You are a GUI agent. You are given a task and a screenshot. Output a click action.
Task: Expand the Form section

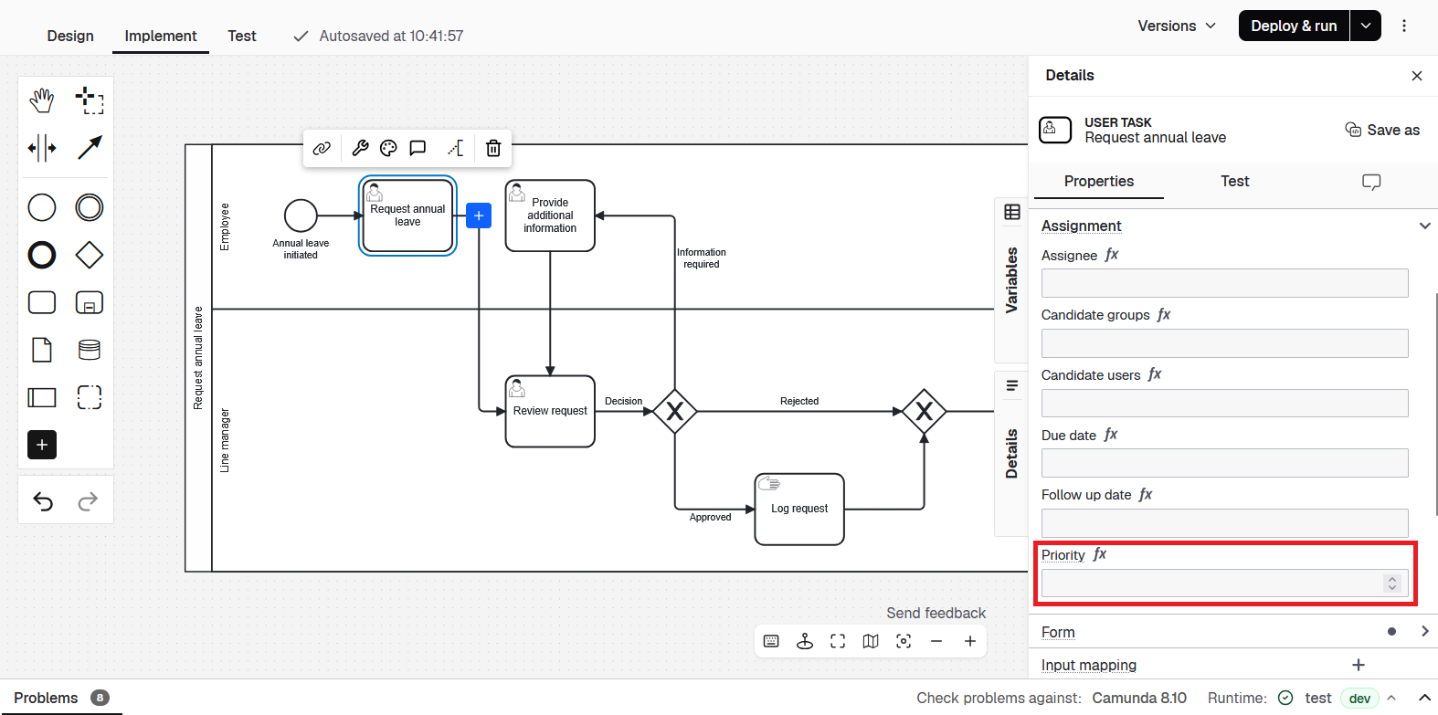pos(1424,631)
